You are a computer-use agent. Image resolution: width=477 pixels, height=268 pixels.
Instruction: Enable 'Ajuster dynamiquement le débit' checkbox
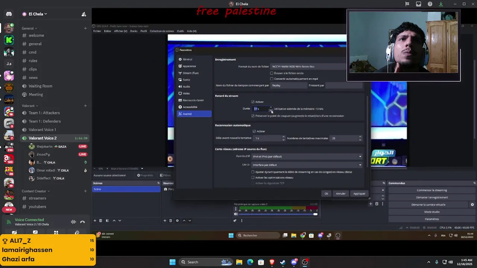253,172
